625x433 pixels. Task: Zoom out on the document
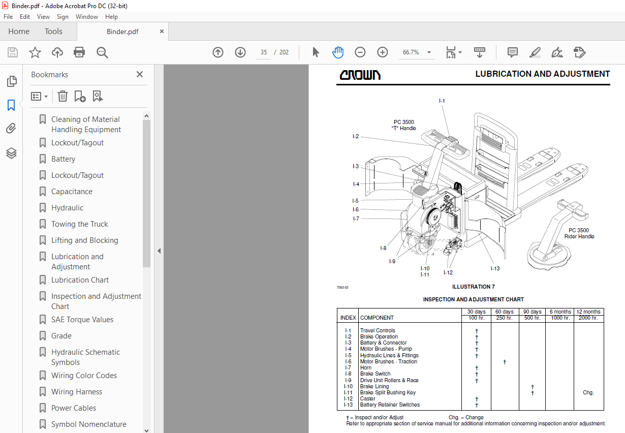[360, 52]
